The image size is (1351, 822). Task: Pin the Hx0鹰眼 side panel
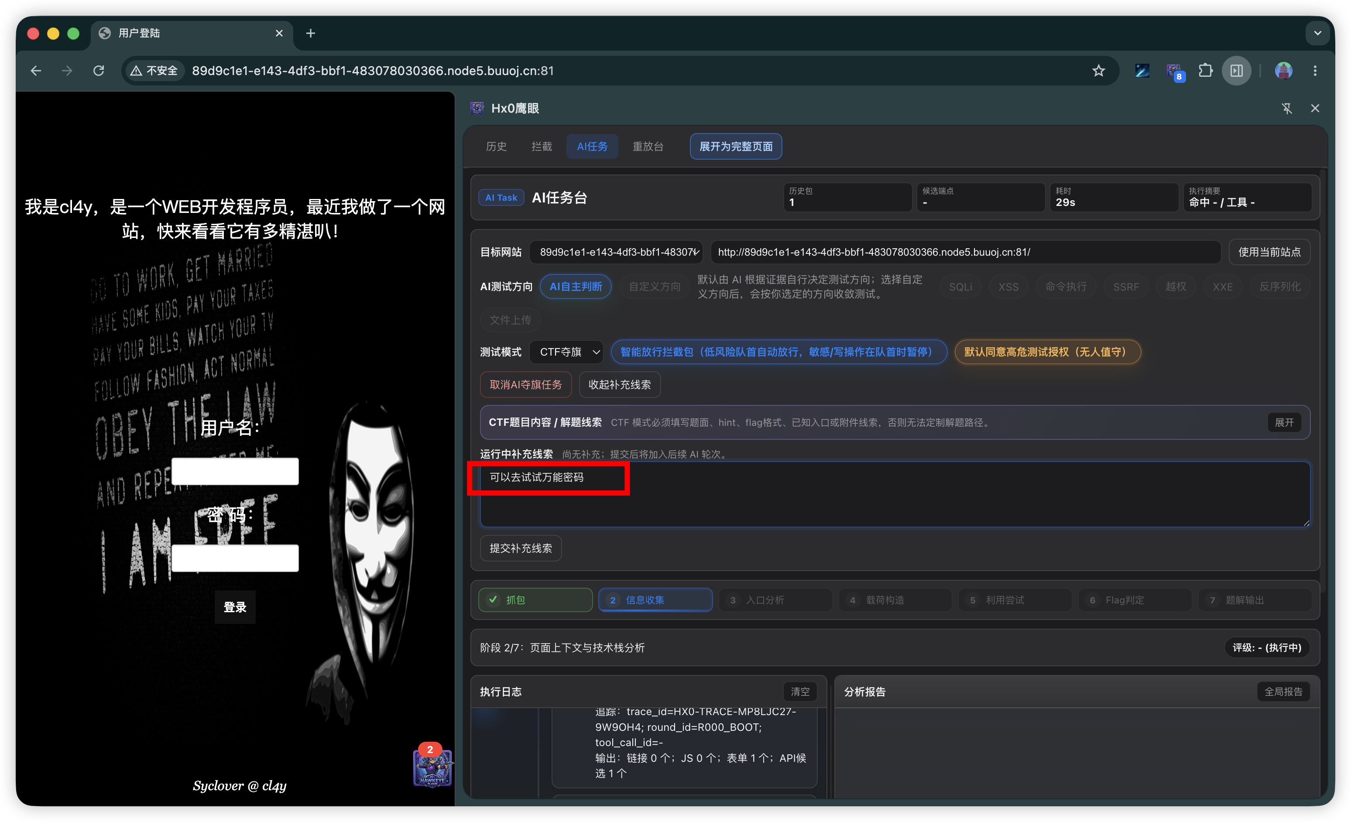[1287, 109]
